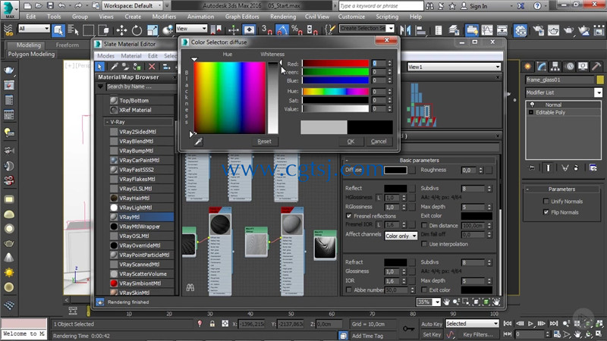Toggle the HGlossiness L lock button
607x341 pixels.
pos(379,198)
